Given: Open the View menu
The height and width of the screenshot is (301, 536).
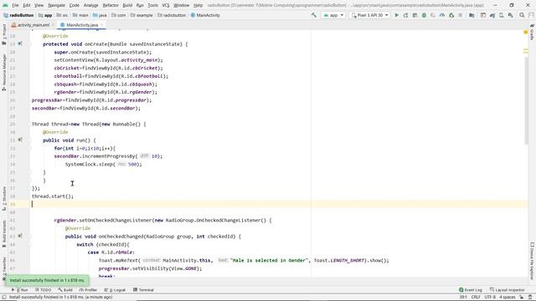Looking at the screenshot, I should pos(39,6).
